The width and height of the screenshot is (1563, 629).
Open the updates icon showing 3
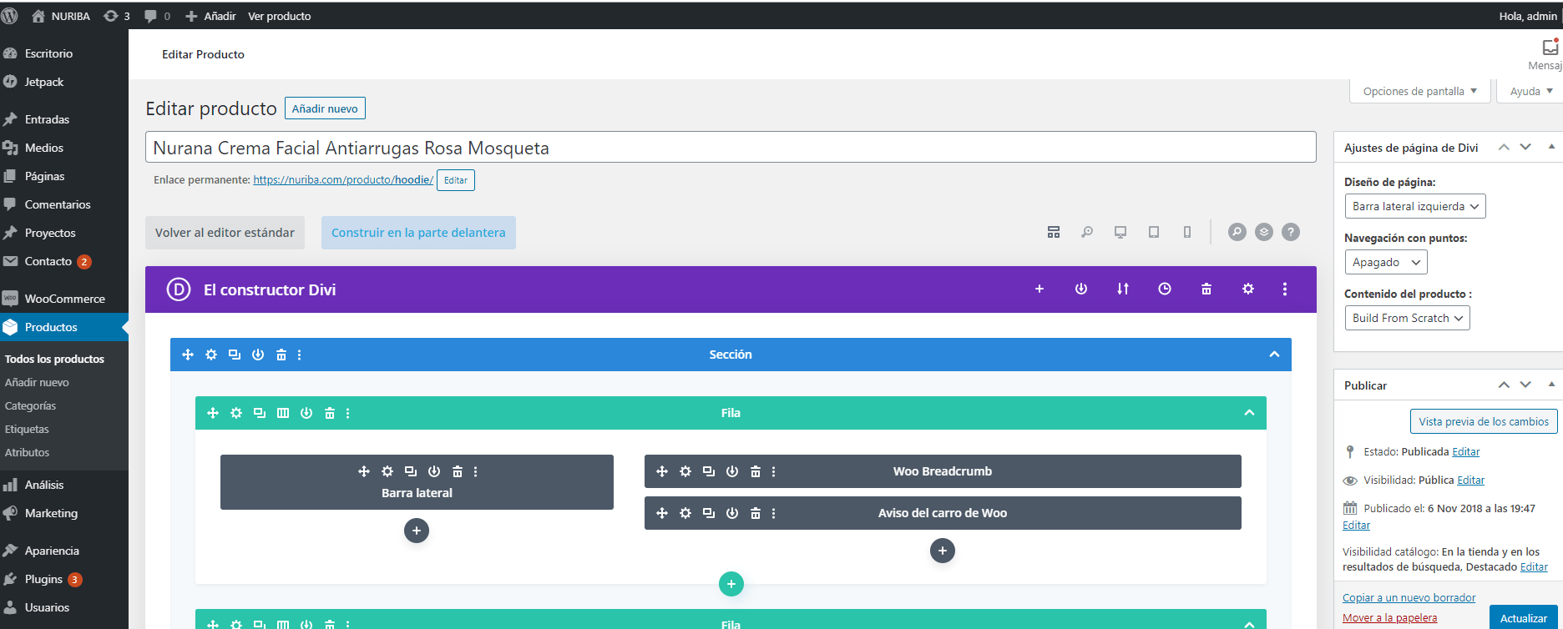116,16
